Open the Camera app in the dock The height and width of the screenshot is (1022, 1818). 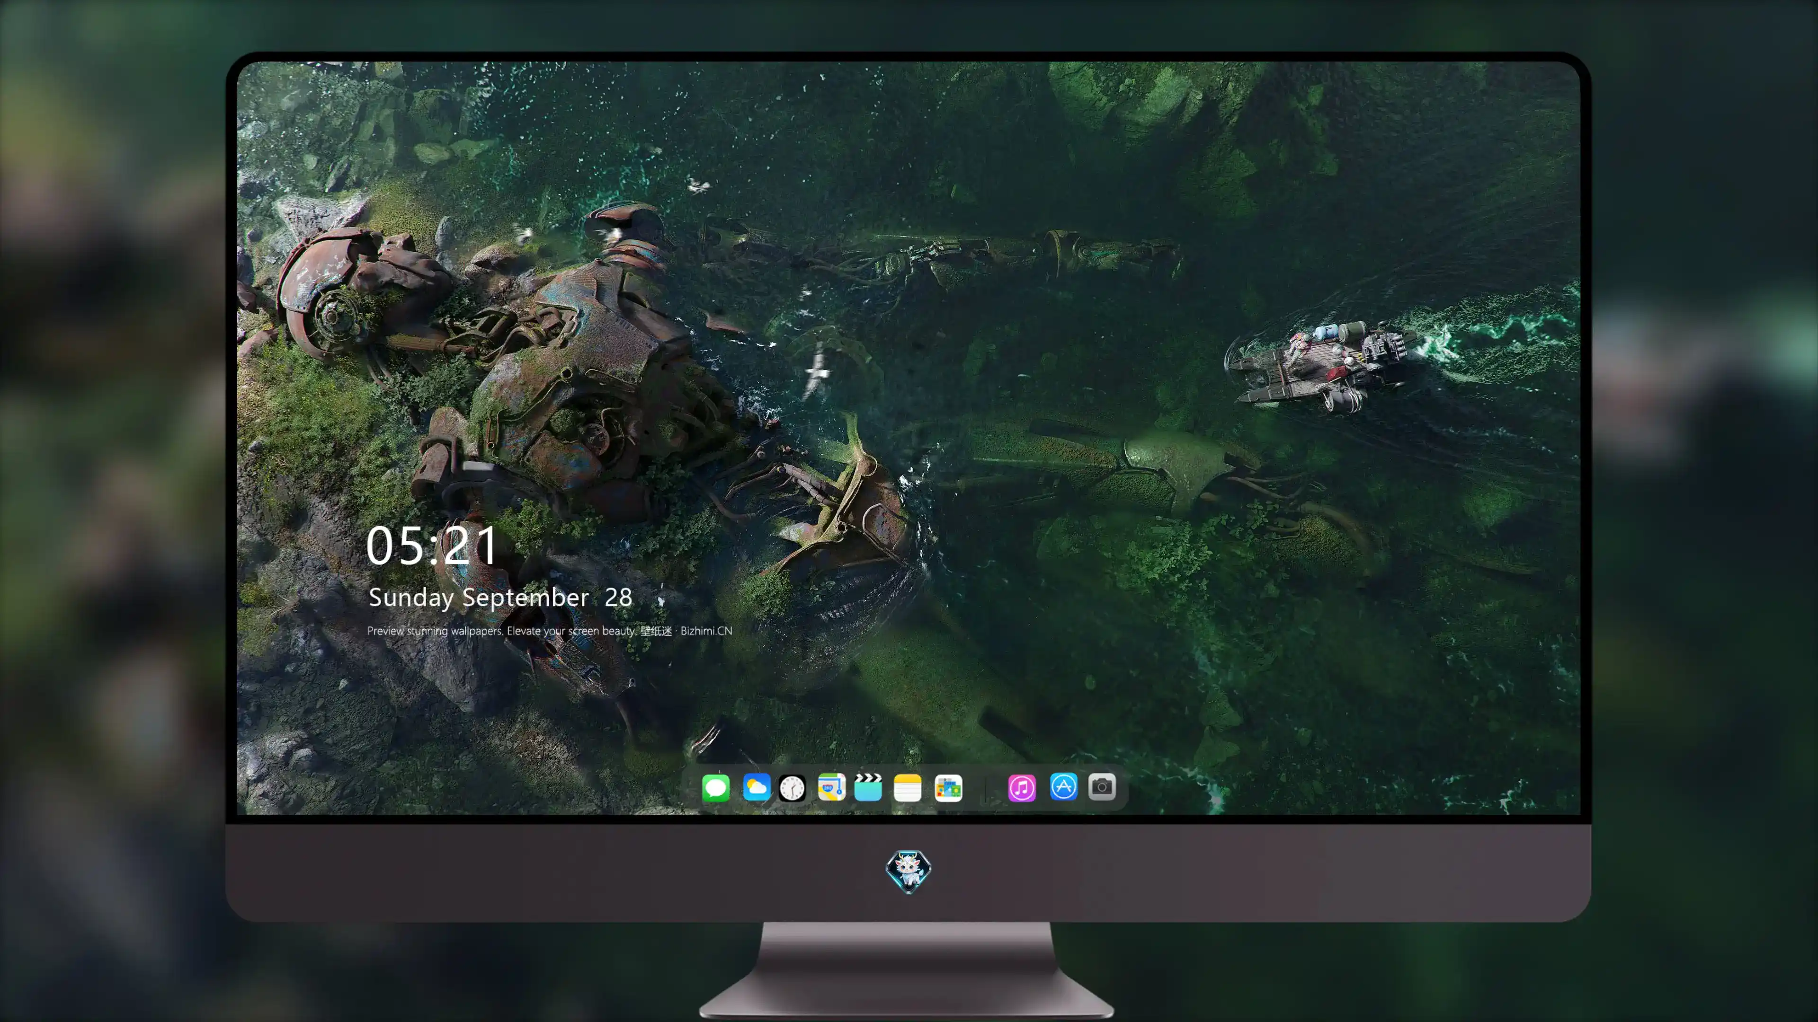click(1102, 786)
